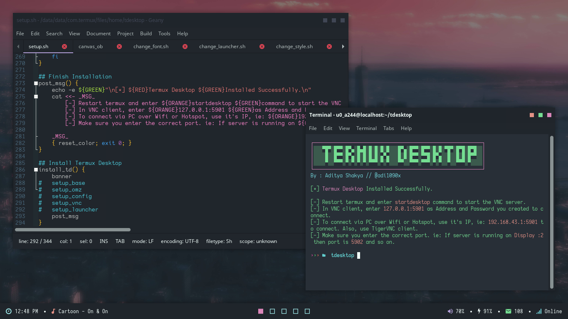Switch to the fifth workspace square

pyautogui.click(x=307, y=311)
